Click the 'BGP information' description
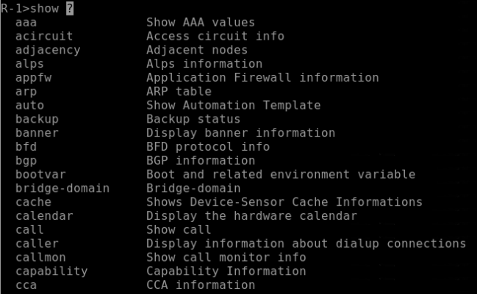The height and width of the screenshot is (294, 477). pyautogui.click(x=201, y=161)
